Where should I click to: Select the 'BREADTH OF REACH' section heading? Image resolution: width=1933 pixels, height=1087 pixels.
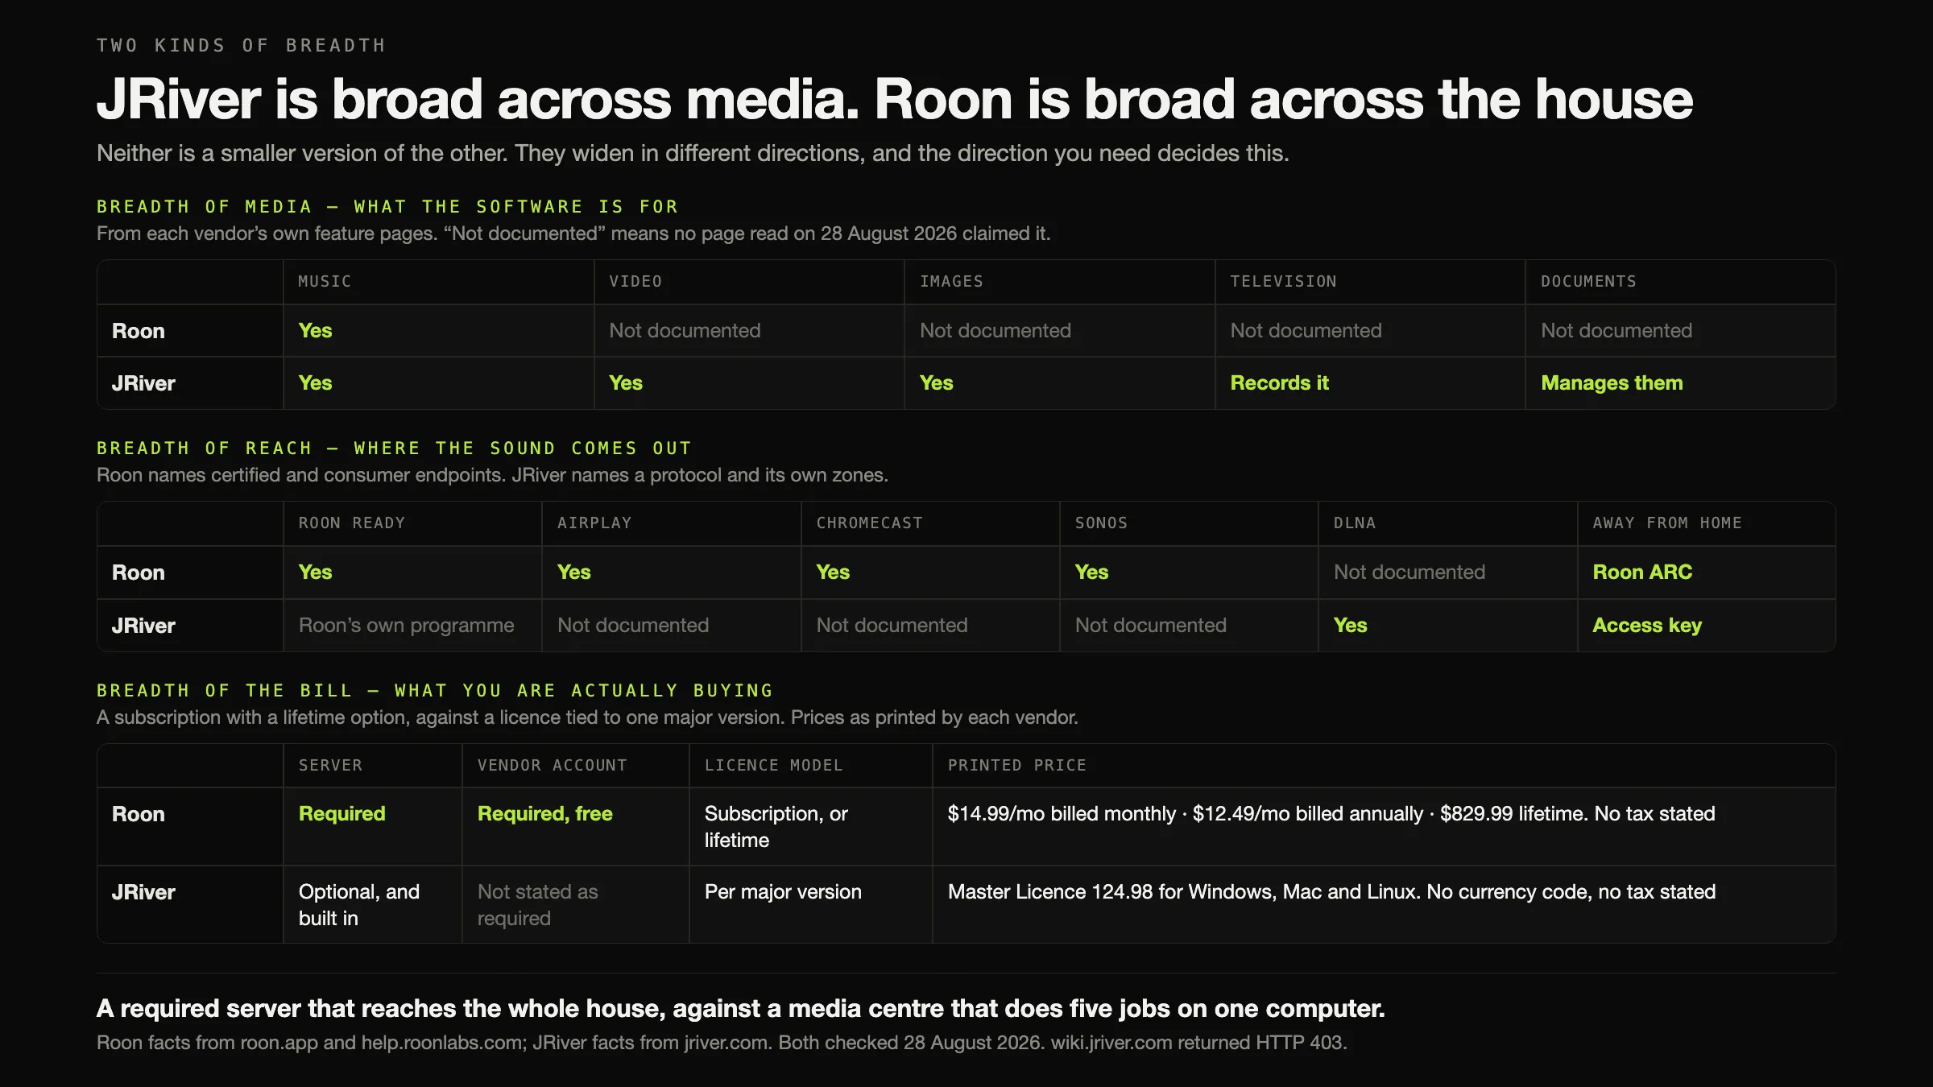coord(394,448)
